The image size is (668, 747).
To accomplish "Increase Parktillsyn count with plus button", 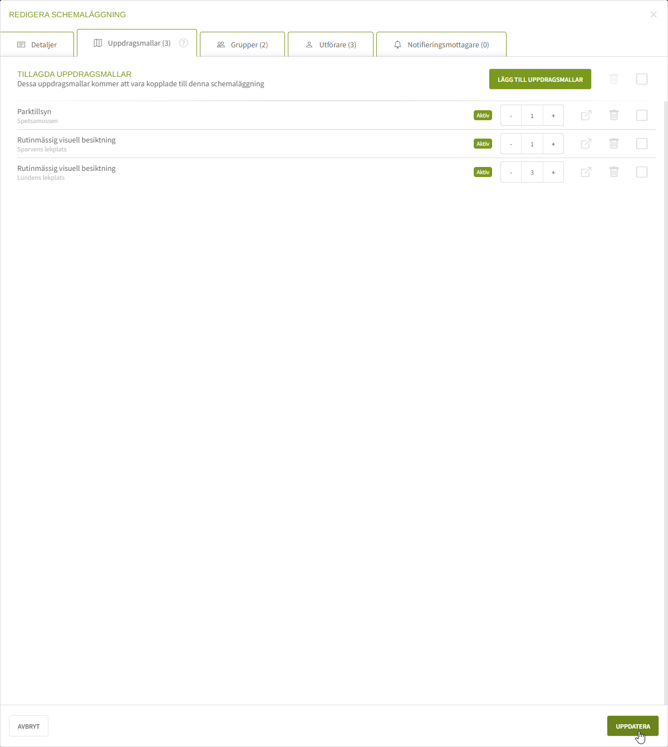I will [553, 115].
